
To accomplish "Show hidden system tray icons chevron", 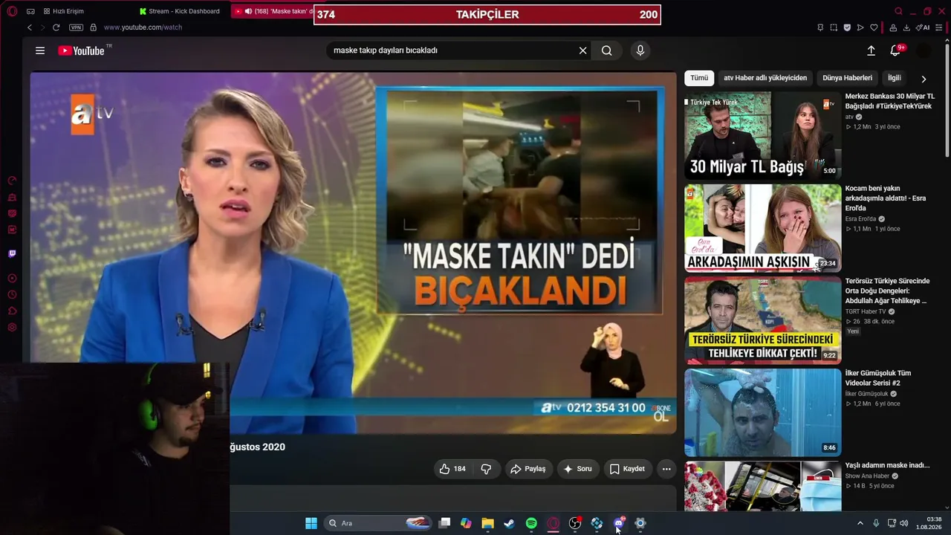I will pyautogui.click(x=860, y=523).
